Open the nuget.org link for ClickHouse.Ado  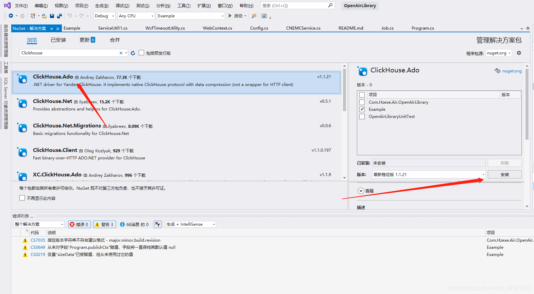tap(512, 71)
